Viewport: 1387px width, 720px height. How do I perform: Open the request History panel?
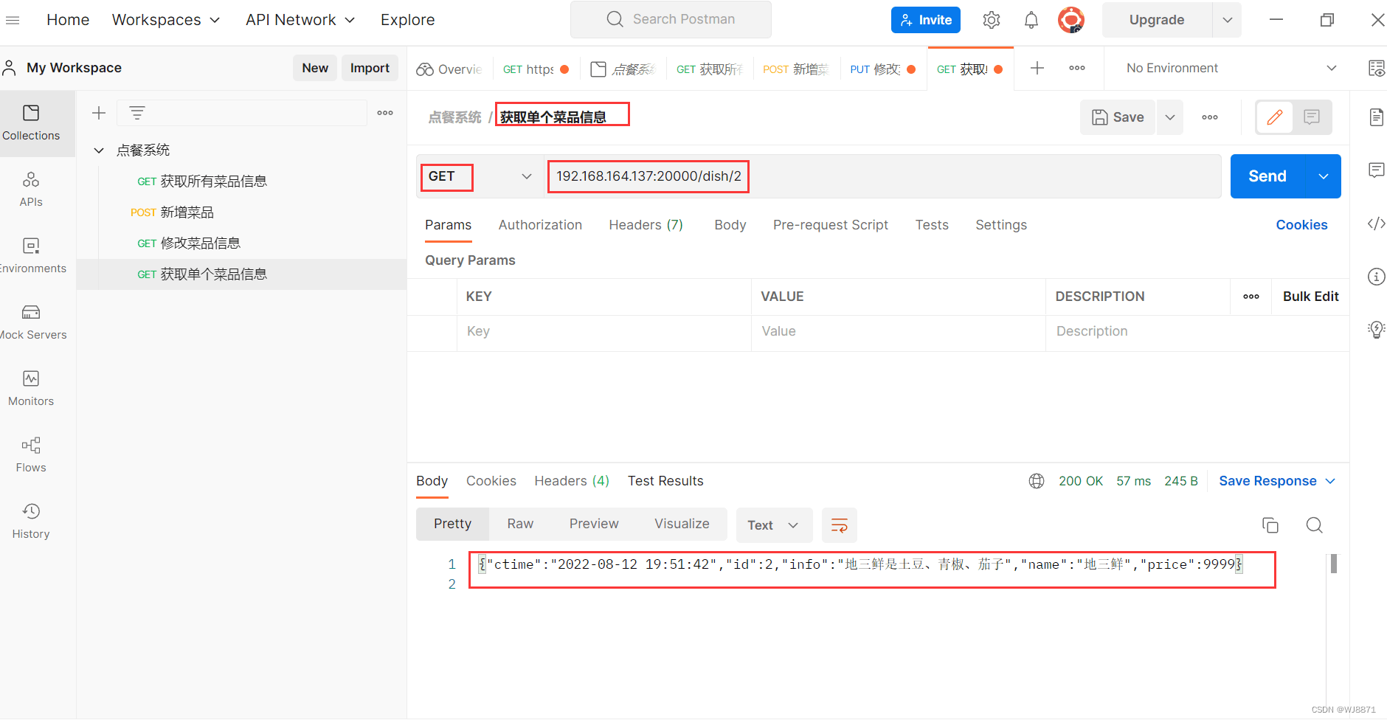pos(30,521)
